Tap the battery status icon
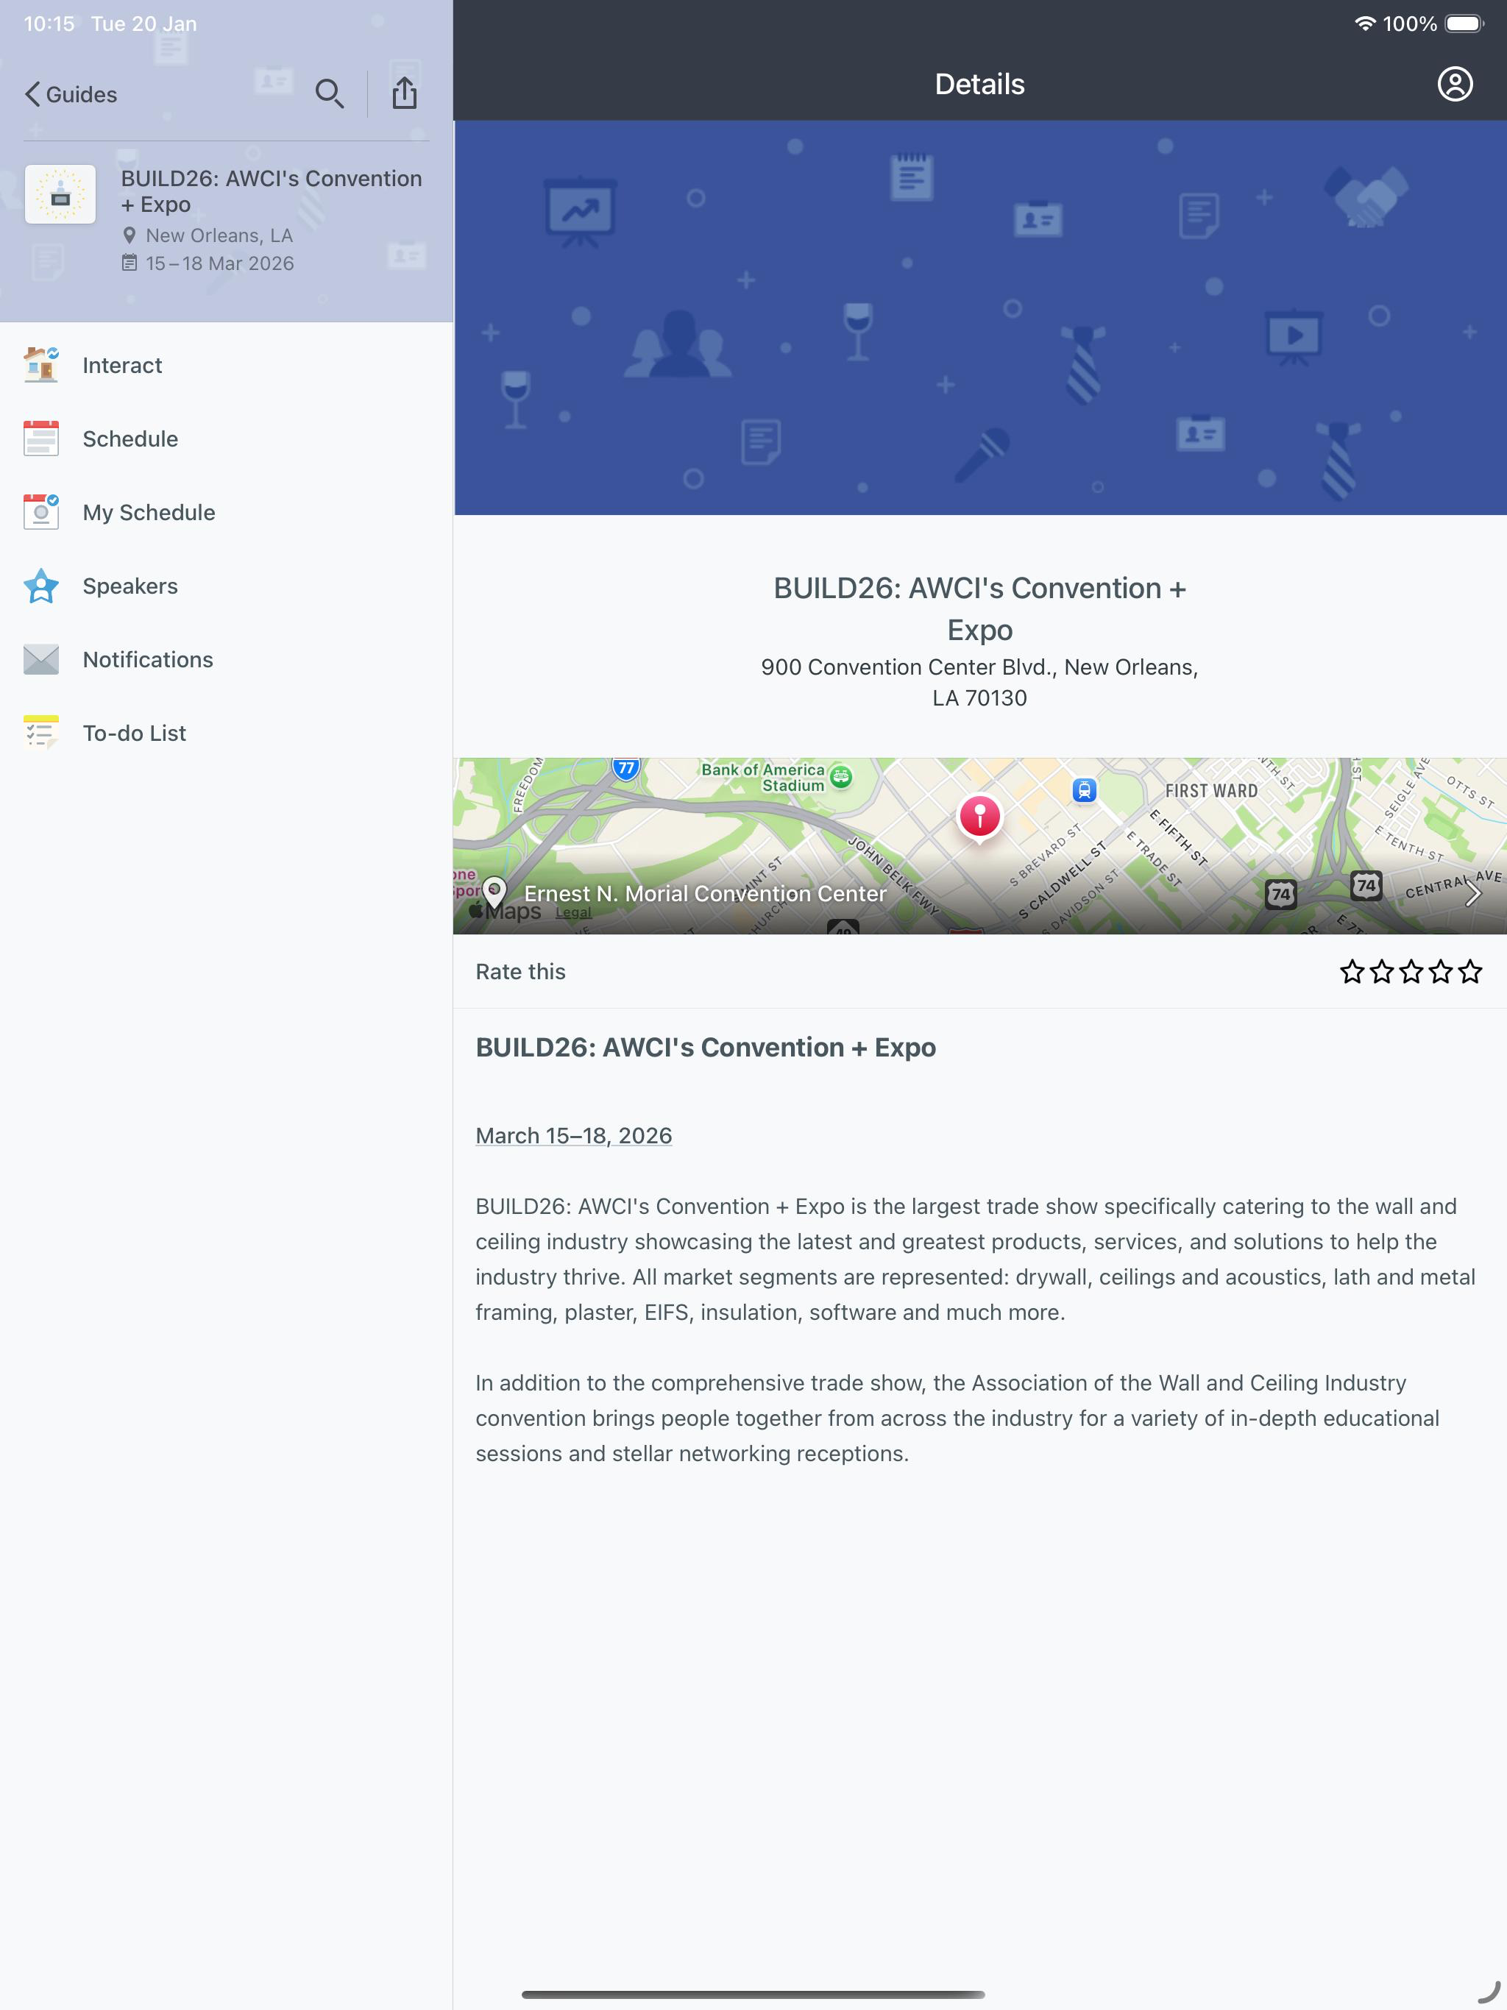Viewport: 1507px width, 2010px height. pos(1464,24)
